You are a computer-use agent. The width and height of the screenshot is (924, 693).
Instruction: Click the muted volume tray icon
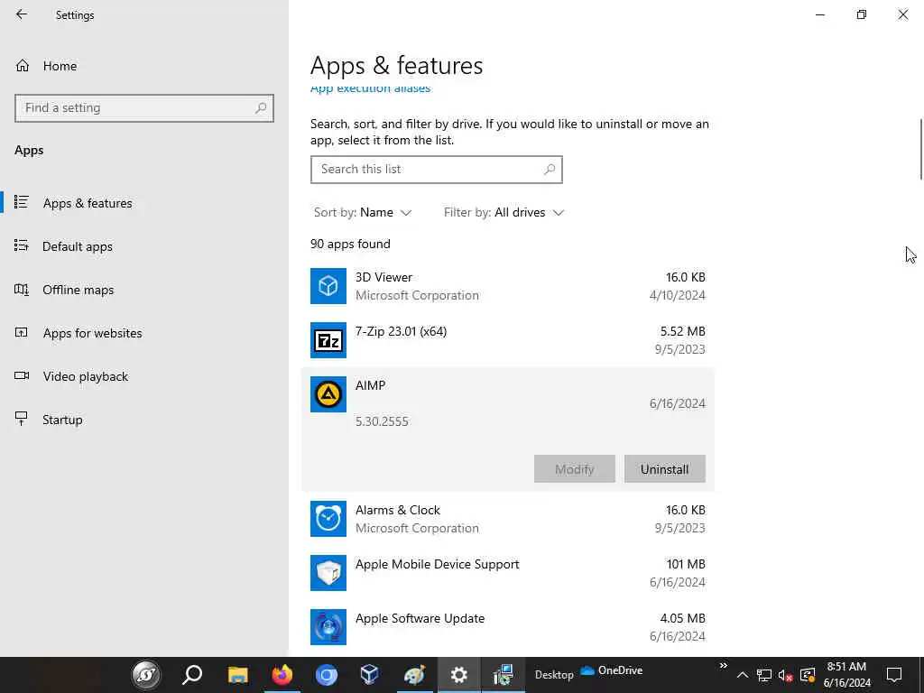tap(786, 675)
